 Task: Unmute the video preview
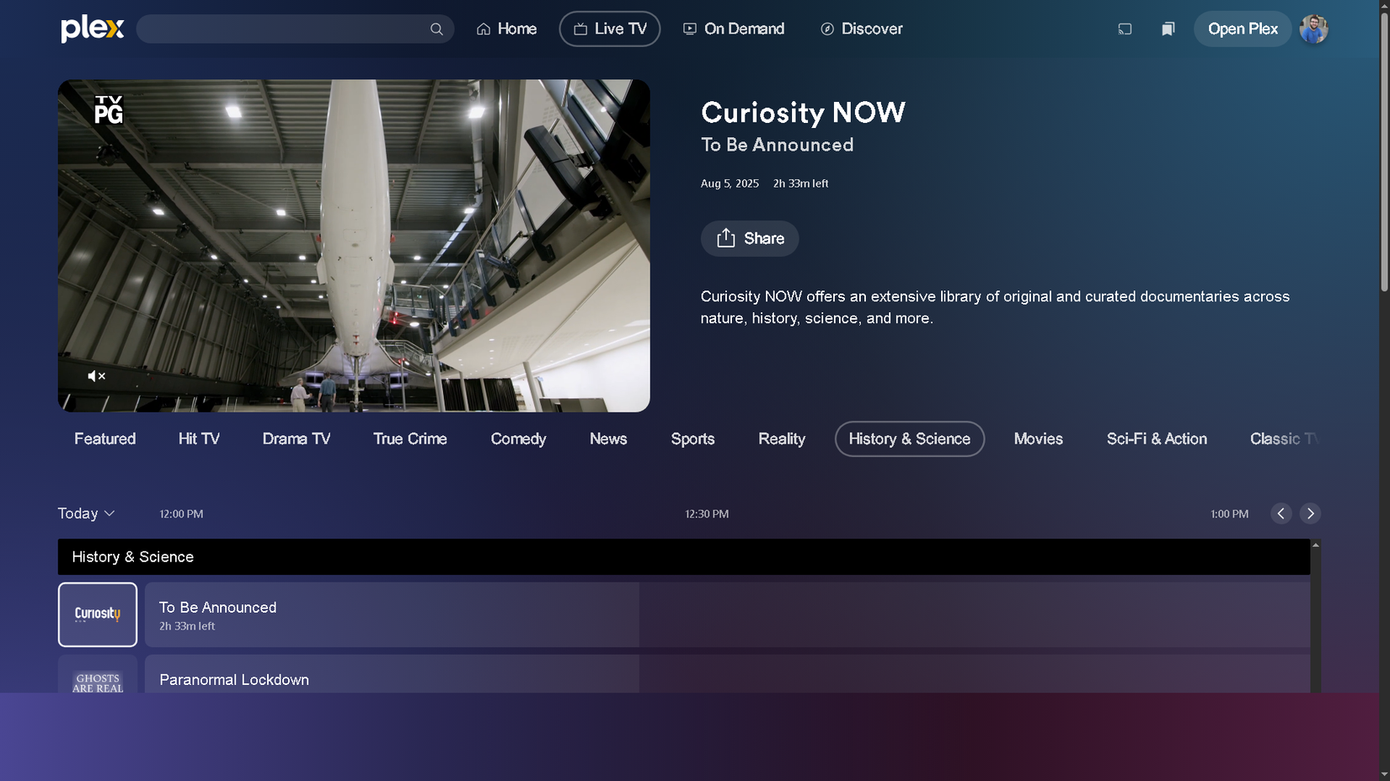tap(96, 376)
